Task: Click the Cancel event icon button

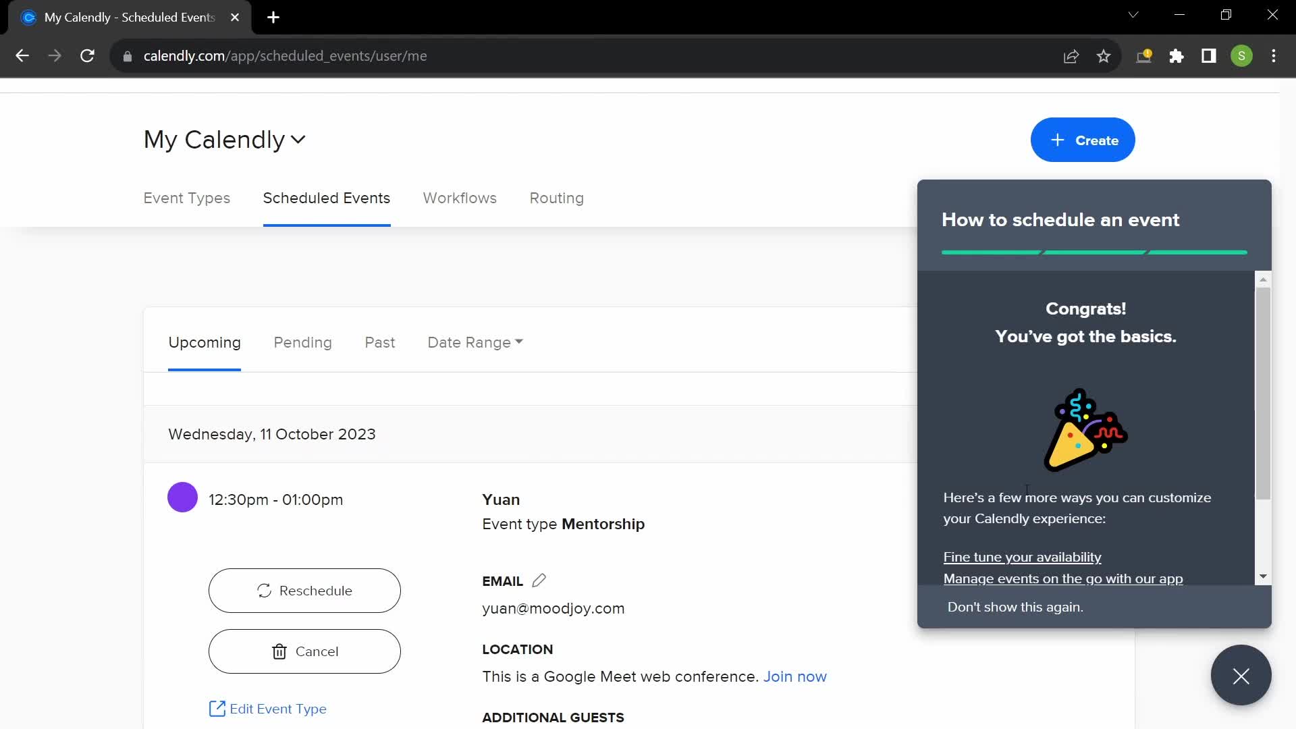Action: [279, 651]
